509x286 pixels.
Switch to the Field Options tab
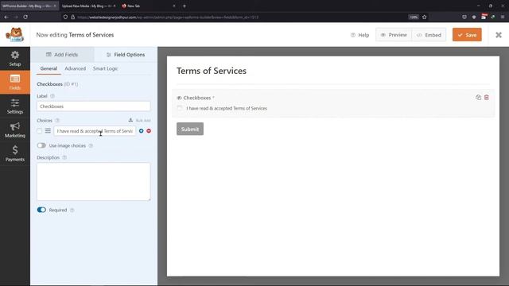pos(126,55)
